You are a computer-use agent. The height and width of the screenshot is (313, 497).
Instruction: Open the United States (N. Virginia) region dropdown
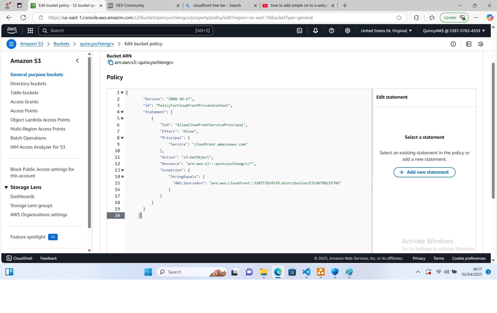coord(386,31)
